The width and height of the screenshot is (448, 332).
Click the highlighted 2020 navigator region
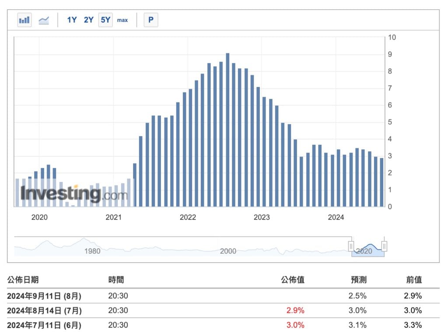[x=367, y=249]
